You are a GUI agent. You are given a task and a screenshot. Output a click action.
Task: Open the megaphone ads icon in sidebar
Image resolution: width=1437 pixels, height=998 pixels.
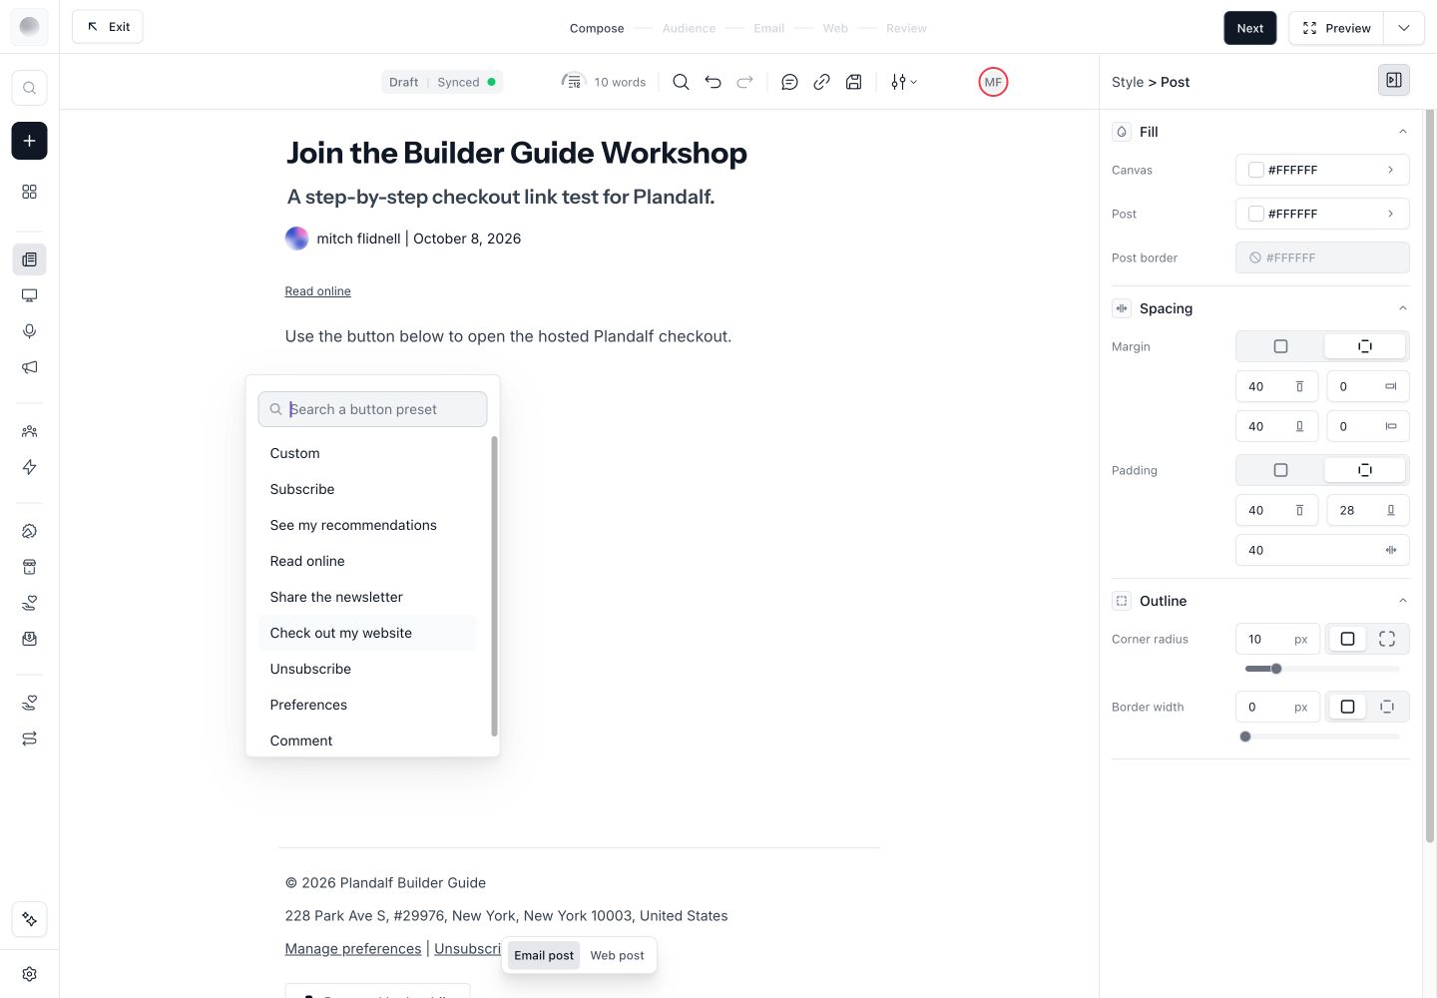click(x=29, y=367)
